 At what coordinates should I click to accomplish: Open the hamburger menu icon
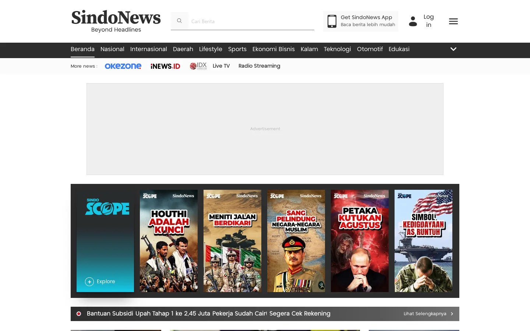pos(453,21)
